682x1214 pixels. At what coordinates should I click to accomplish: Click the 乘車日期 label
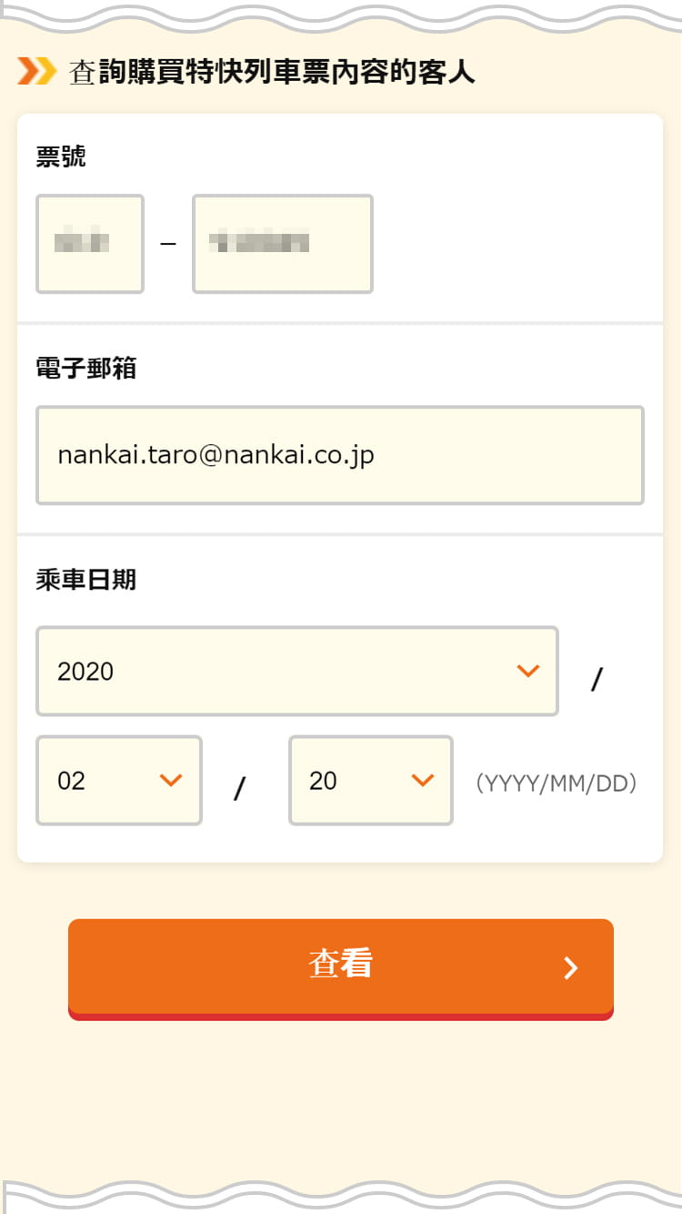pyautogui.click(x=86, y=580)
